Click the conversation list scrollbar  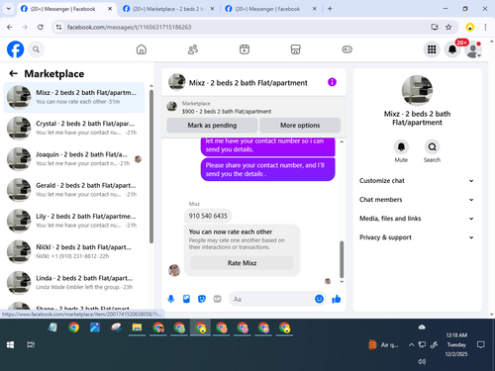151,166
